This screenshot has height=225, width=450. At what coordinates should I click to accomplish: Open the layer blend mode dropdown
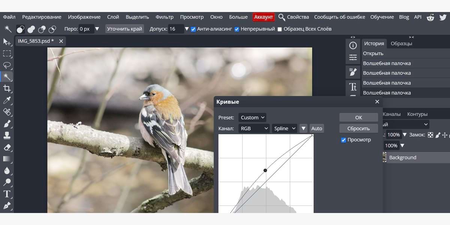tap(406, 124)
